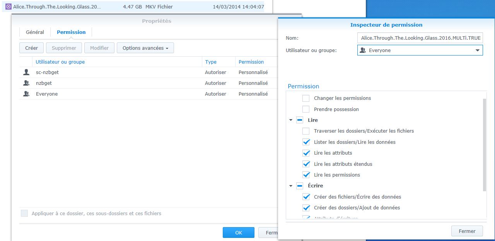495x241 pixels.
Task: Collapse the Lire permission group
Action: (291, 120)
